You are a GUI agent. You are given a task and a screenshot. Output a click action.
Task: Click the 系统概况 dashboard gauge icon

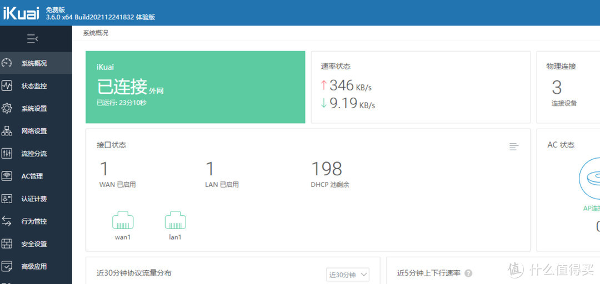pyautogui.click(x=7, y=63)
